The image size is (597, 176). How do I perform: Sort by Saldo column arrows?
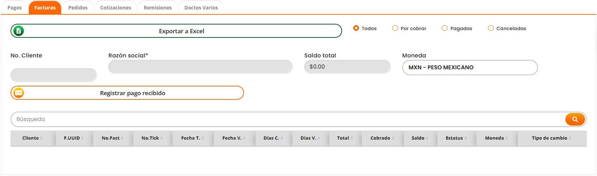coord(427,138)
